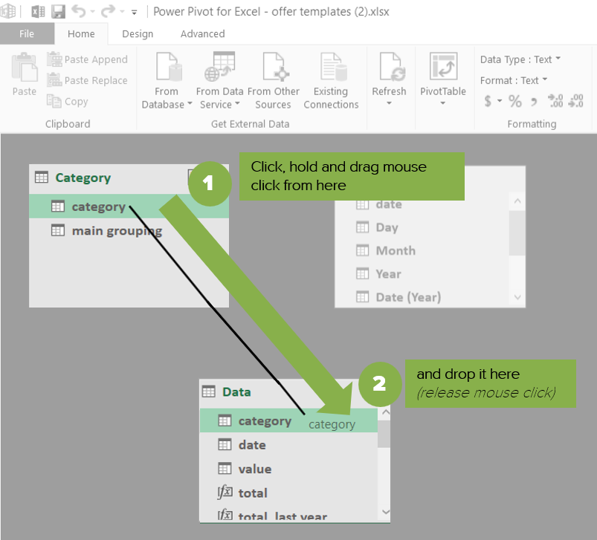This screenshot has width=597, height=540.
Task: Click Paste Replace in Clipboard group
Action: [87, 80]
